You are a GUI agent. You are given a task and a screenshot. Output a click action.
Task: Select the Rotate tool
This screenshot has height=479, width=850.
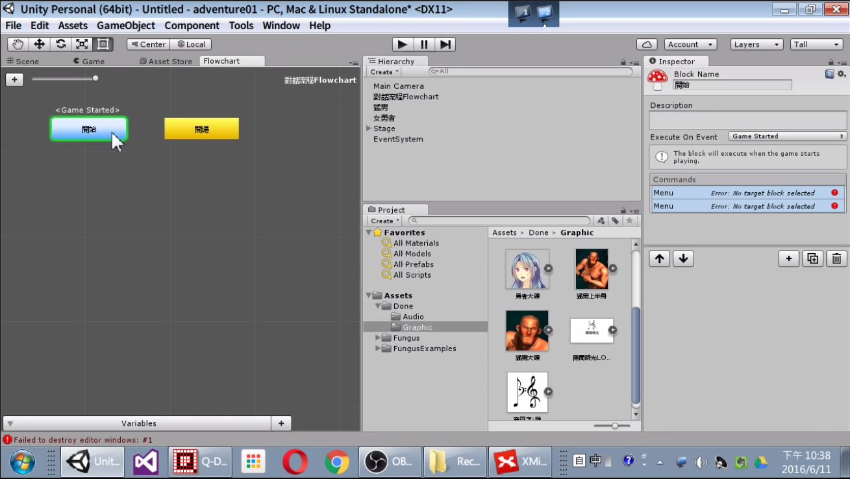point(61,44)
